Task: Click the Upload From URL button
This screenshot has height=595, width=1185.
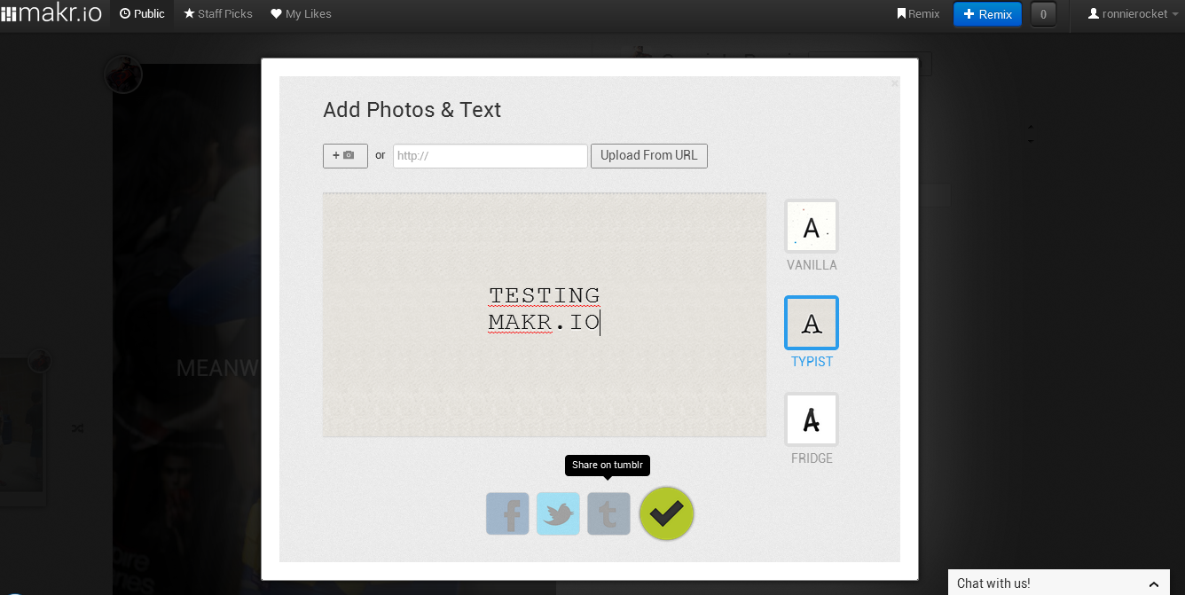Action: tap(649, 155)
